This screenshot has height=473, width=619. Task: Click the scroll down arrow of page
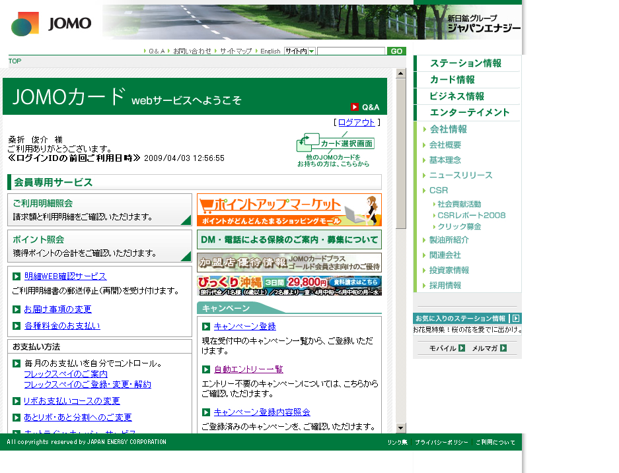tap(401, 427)
